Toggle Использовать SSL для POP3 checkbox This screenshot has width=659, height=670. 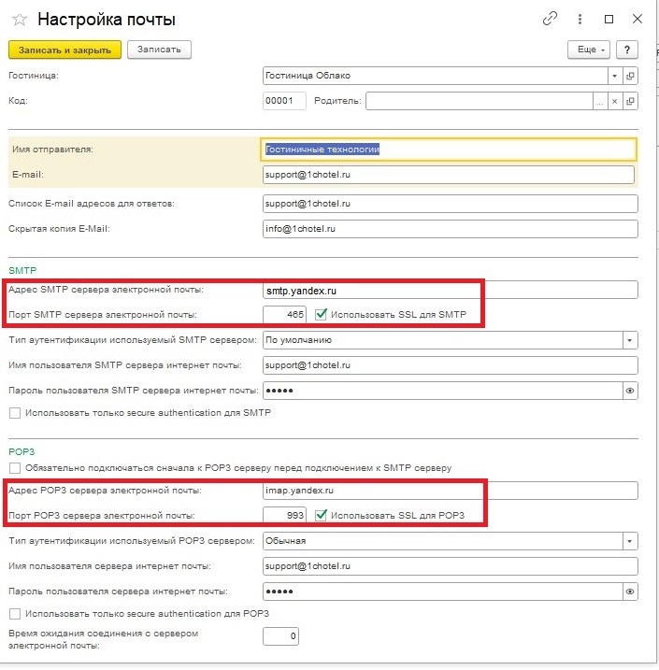coord(321,515)
